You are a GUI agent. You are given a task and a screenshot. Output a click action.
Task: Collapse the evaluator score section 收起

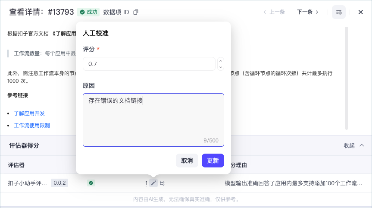[354, 145]
